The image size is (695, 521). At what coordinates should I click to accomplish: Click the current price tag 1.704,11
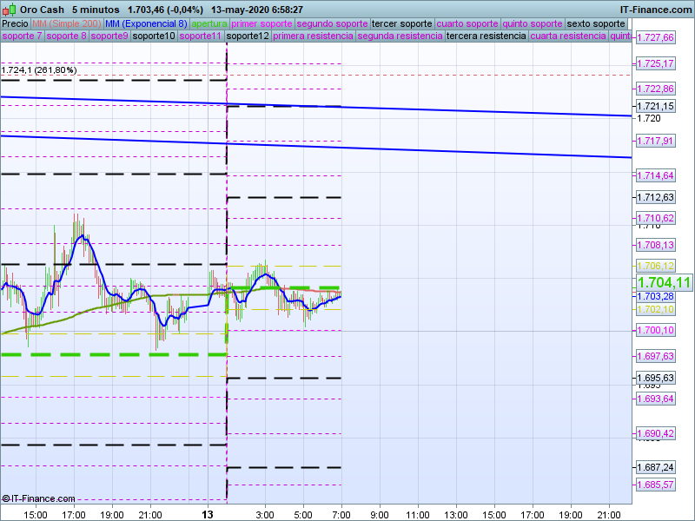tap(664, 282)
